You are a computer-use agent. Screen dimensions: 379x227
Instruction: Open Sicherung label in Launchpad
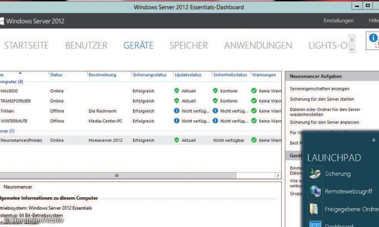pos(338,174)
